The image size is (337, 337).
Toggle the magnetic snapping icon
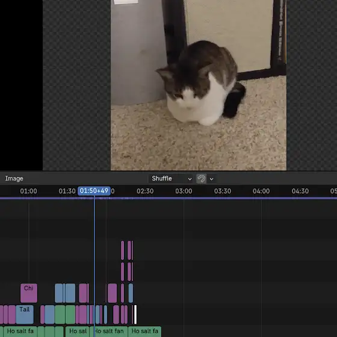(201, 179)
